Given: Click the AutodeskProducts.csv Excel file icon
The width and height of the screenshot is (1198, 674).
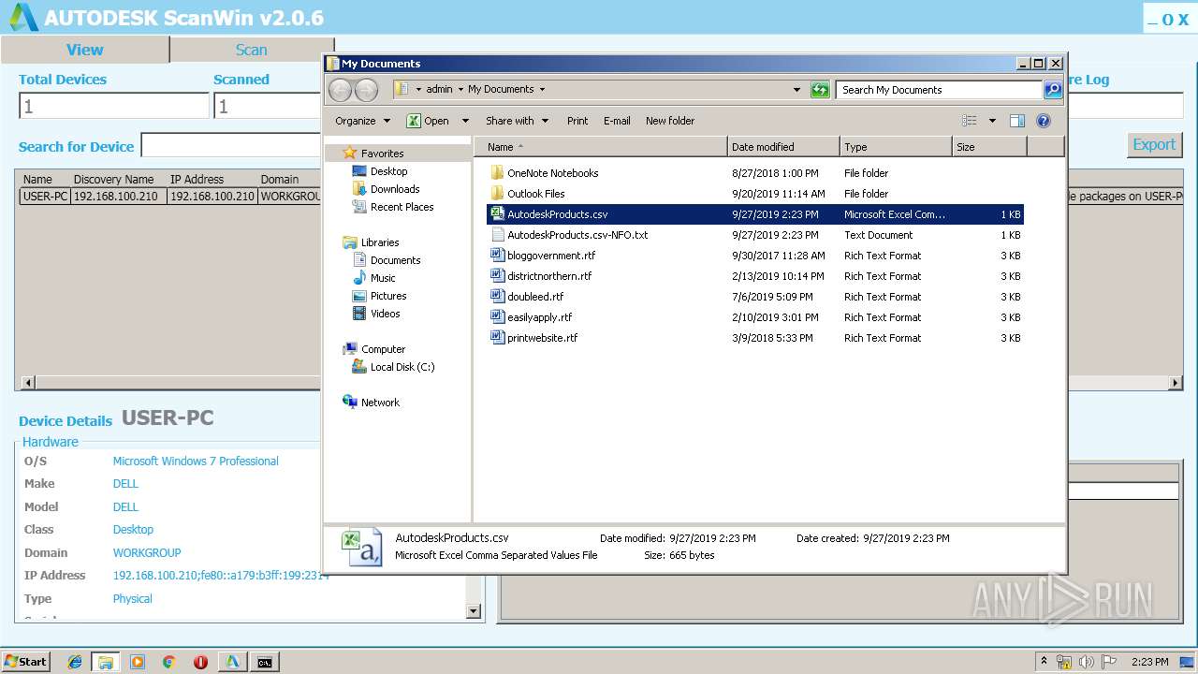Looking at the screenshot, I should tap(497, 214).
